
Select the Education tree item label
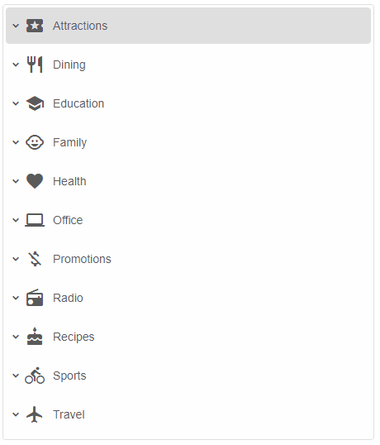(78, 103)
